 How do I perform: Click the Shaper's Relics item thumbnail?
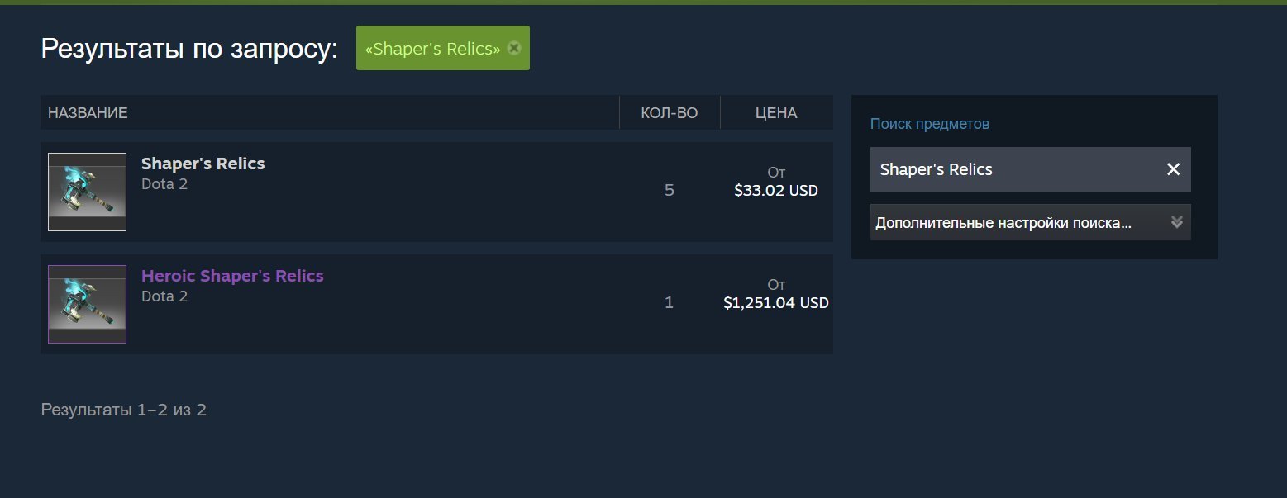pos(87,192)
